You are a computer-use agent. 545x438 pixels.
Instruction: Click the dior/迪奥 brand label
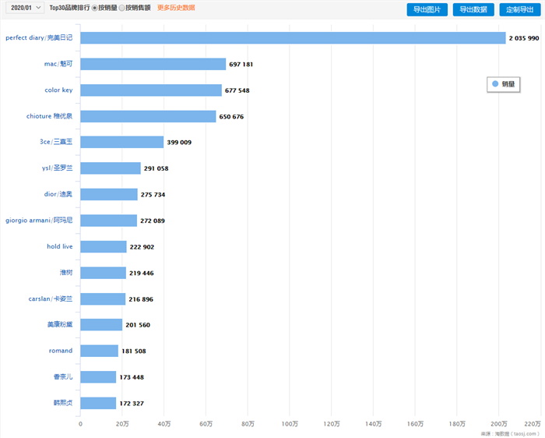click(58, 194)
